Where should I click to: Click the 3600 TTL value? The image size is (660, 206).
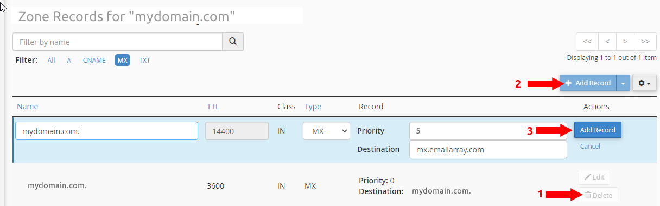(x=215, y=186)
